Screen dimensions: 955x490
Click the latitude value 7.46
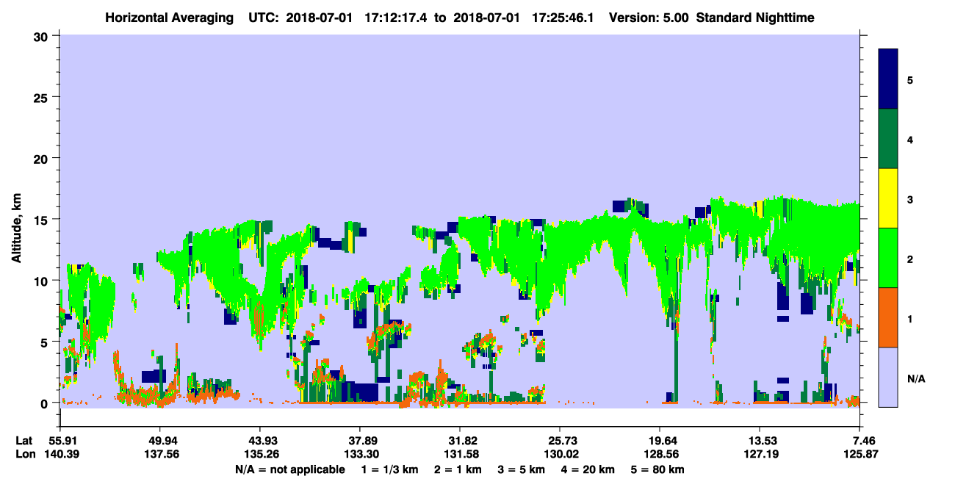tap(862, 441)
